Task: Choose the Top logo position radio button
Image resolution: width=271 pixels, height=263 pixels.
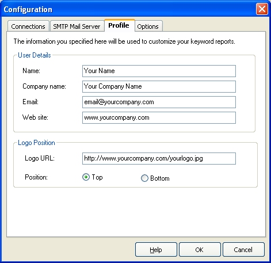Action: point(86,177)
